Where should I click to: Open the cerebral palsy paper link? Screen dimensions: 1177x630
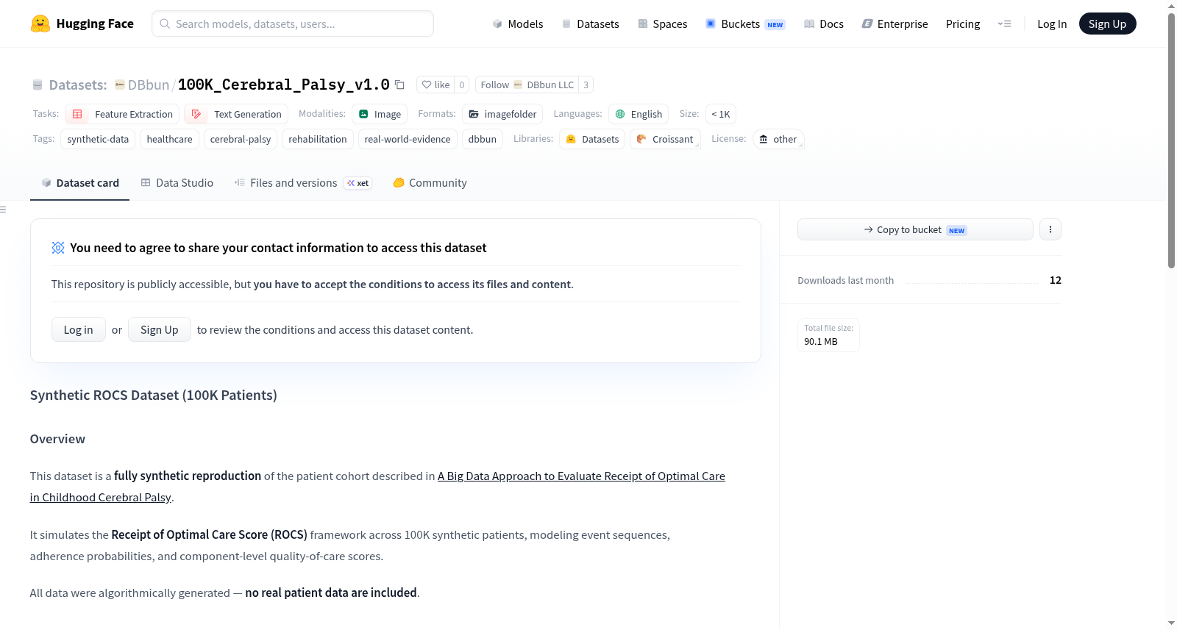pyautogui.click(x=377, y=487)
